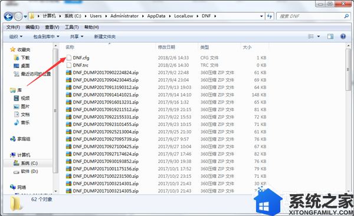The image size is (354, 216).
Task: Click the 库 libraries icon
Action: coord(12,90)
